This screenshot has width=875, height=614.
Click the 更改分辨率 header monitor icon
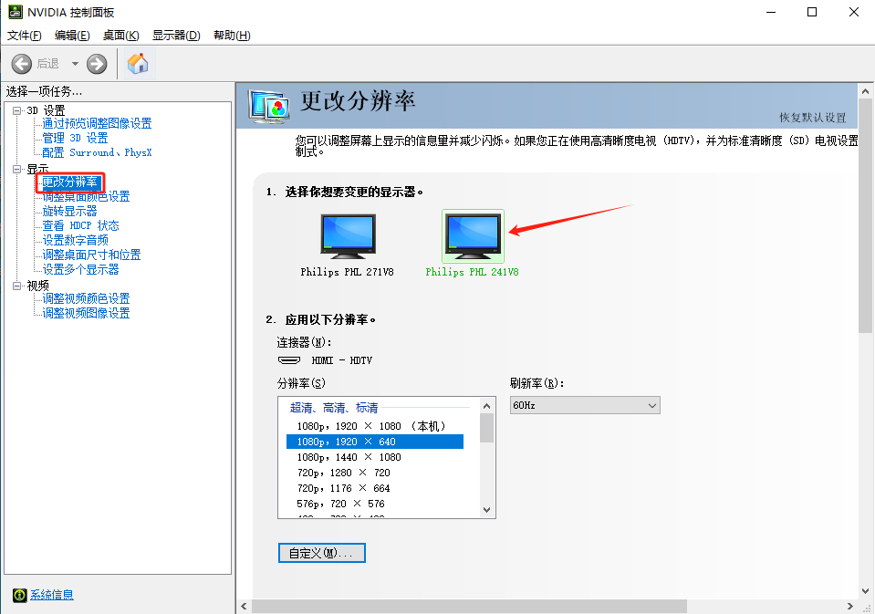pyautogui.click(x=269, y=106)
